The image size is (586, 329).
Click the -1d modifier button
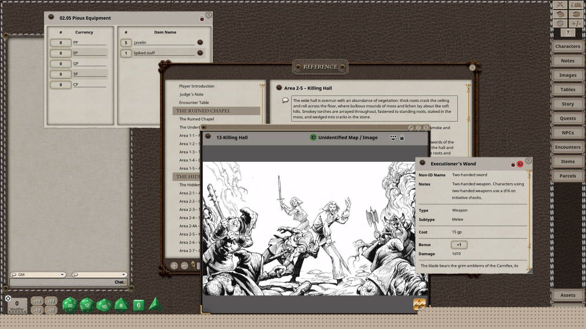(38, 310)
